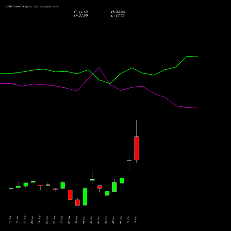Click the tall red 11 Sep candlestick
This screenshot has width=231, height=231.
click(x=137, y=148)
